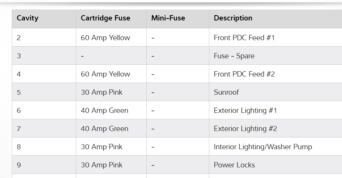Click the "Cavity" column header
This screenshot has height=178, width=342.
pos(27,18)
